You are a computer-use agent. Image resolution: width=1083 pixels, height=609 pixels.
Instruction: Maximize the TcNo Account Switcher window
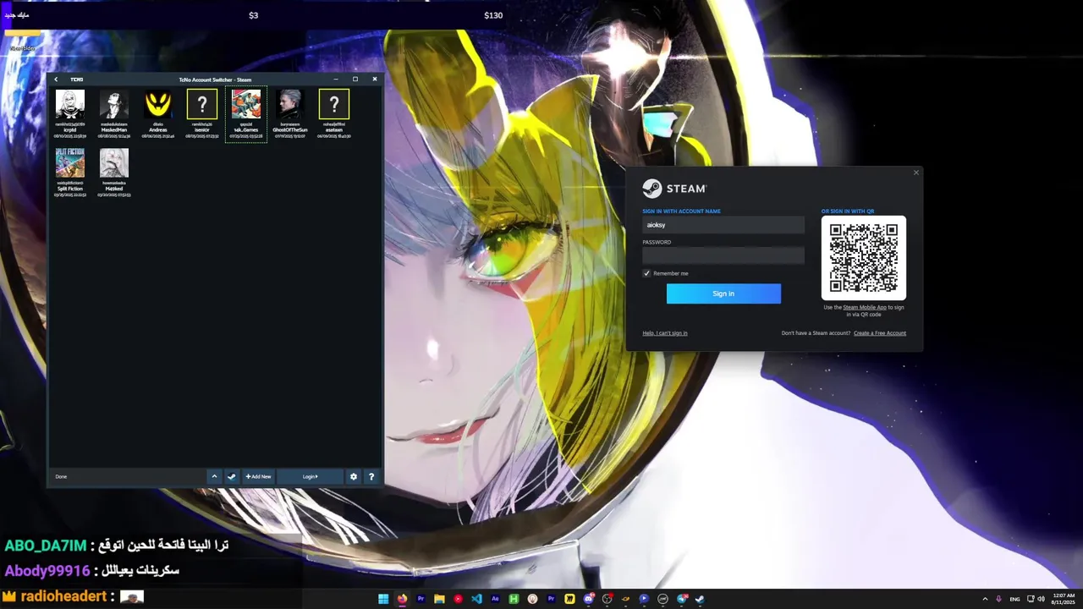pyautogui.click(x=355, y=80)
